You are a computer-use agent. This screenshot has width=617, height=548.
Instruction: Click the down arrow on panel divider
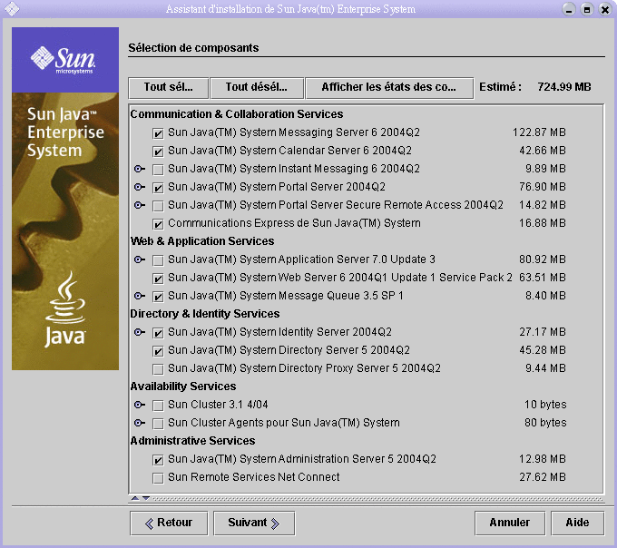(x=146, y=498)
